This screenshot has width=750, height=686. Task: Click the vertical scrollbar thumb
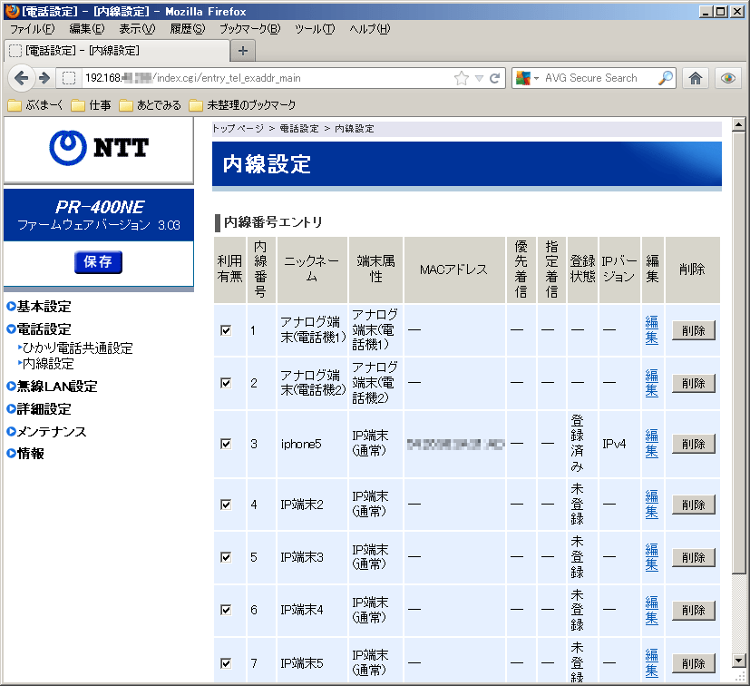738,352
